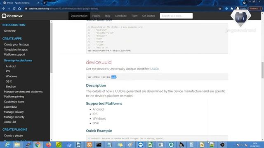Open the green circular e taskbar app
The image size is (264, 148).
click(x=171, y=145)
